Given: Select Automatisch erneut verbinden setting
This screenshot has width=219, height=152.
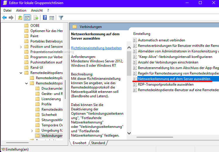Looking at the screenshot, I should 161,40.
